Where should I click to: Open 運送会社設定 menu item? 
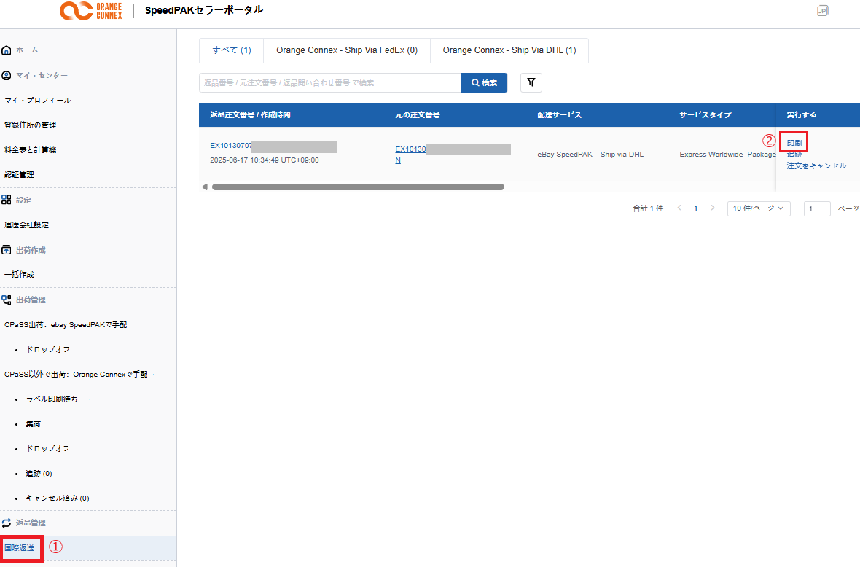click(26, 224)
